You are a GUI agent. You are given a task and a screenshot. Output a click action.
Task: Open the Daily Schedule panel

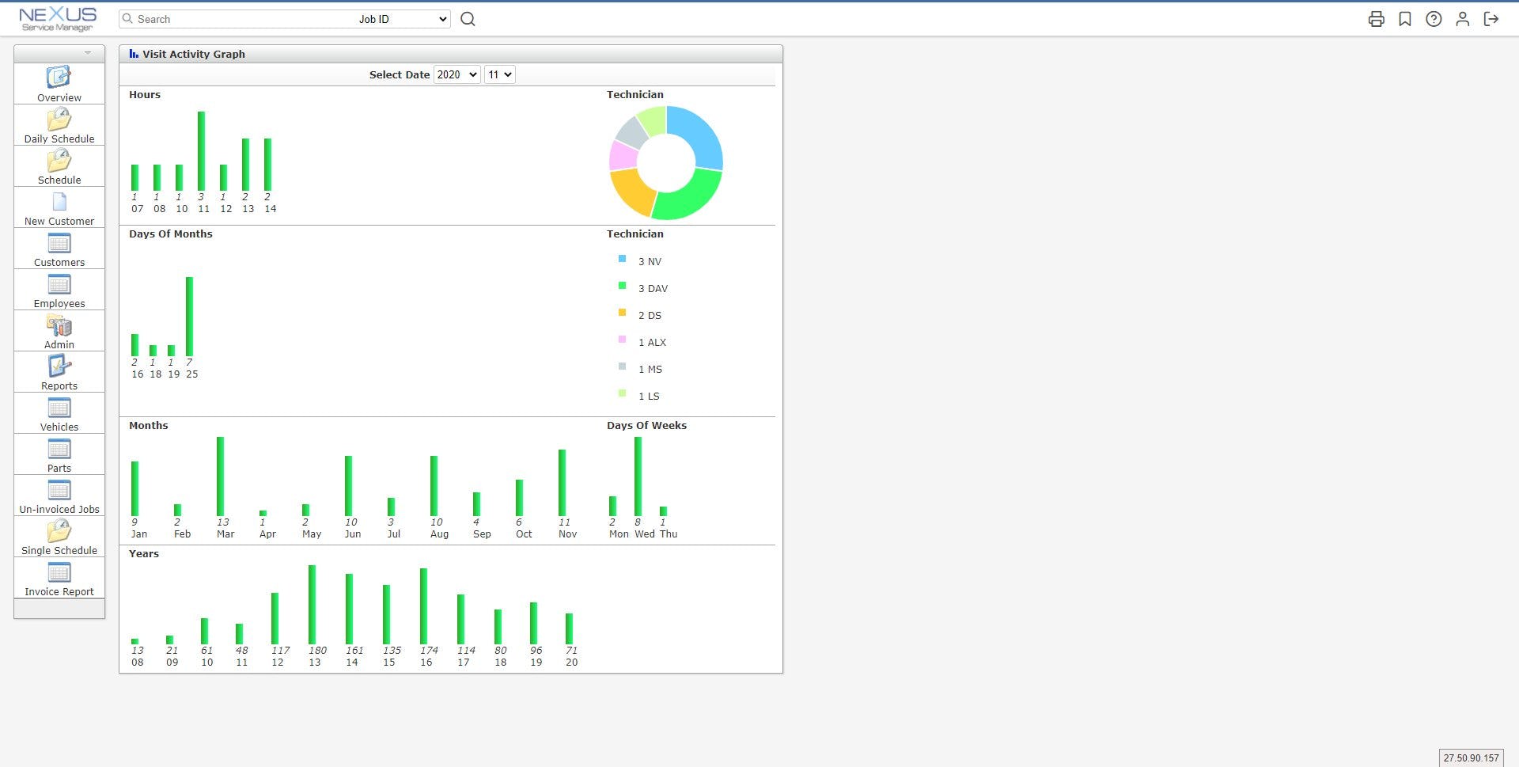[x=59, y=125]
